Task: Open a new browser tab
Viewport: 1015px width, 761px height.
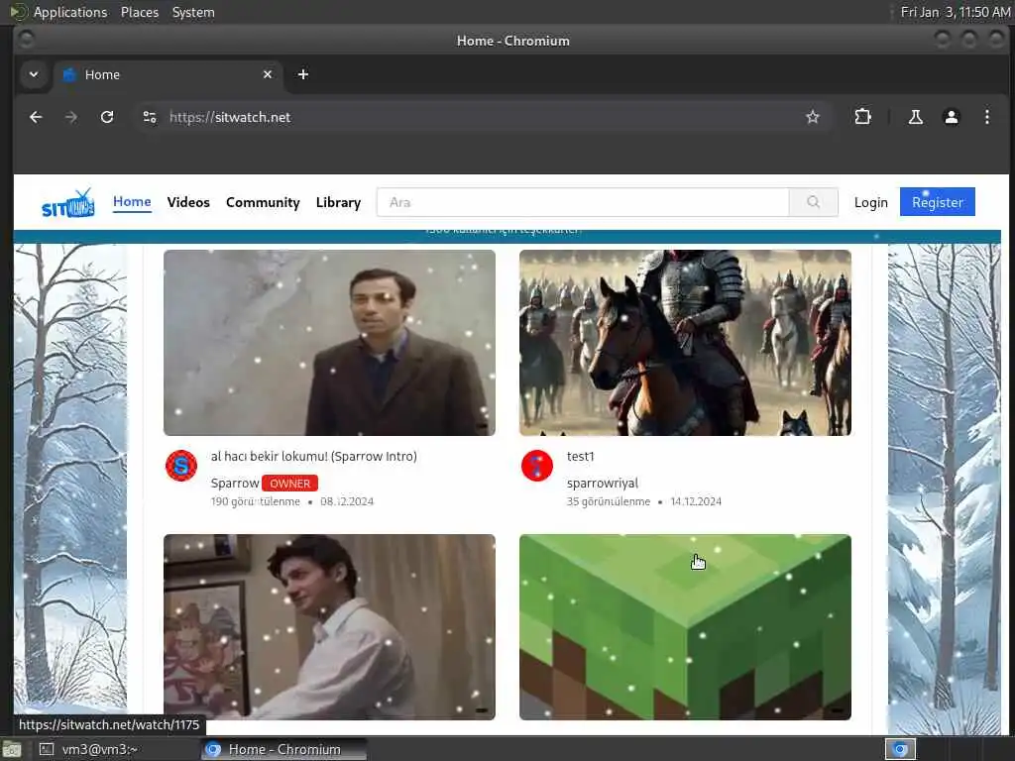Action: [303, 74]
